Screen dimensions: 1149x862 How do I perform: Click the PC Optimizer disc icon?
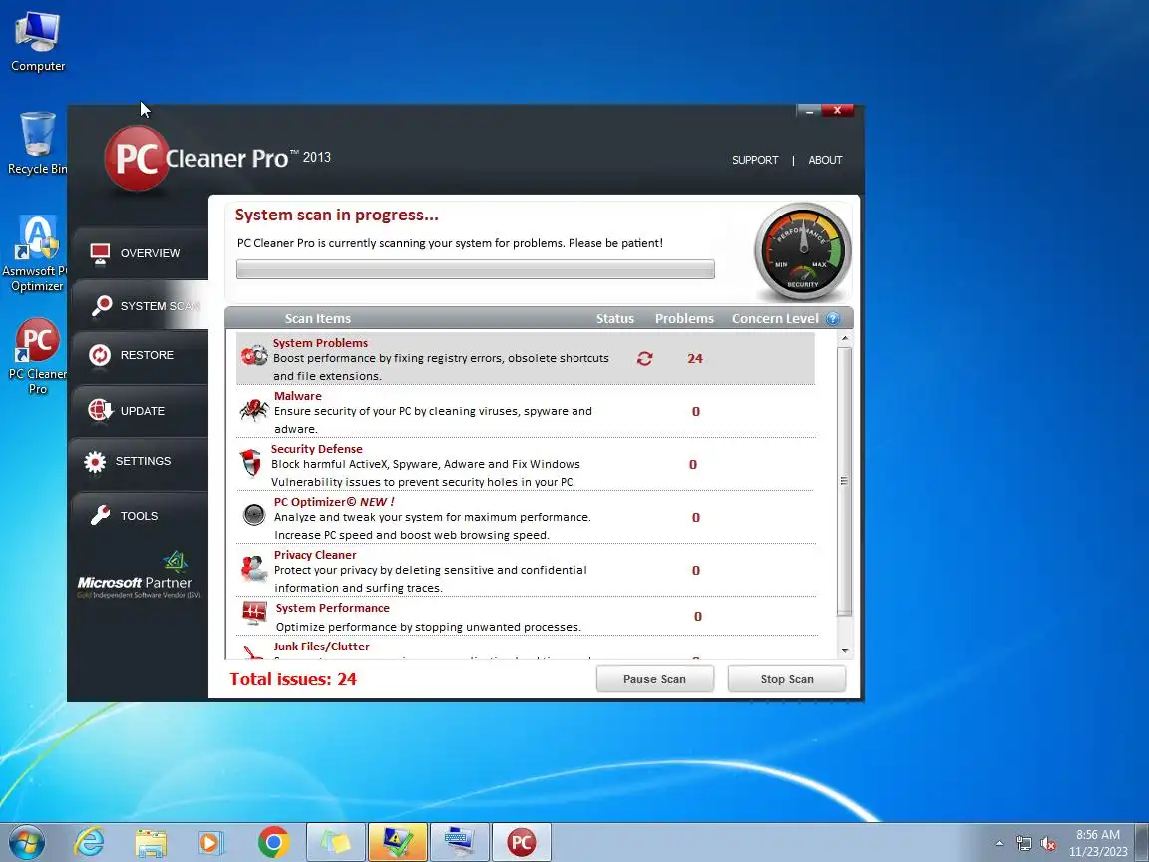[254, 515]
